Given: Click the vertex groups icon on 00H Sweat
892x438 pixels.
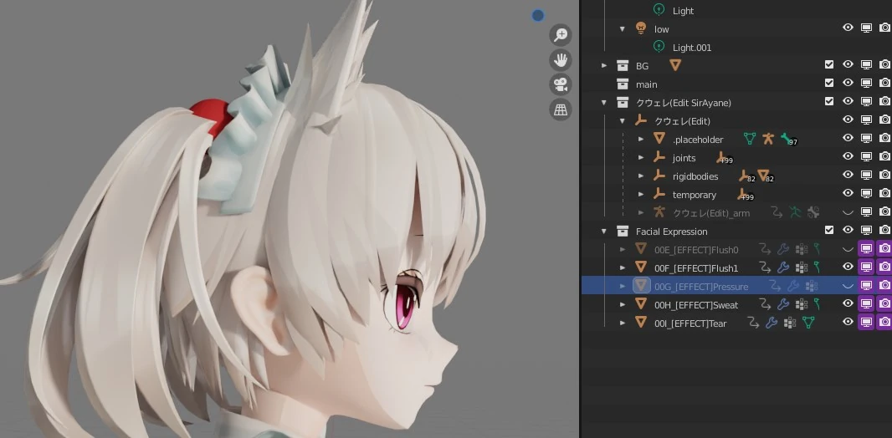Looking at the screenshot, I should point(802,304).
